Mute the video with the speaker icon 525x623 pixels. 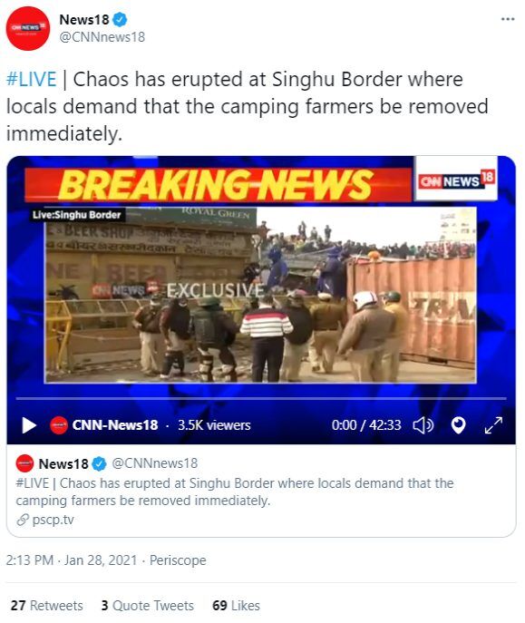coord(423,425)
